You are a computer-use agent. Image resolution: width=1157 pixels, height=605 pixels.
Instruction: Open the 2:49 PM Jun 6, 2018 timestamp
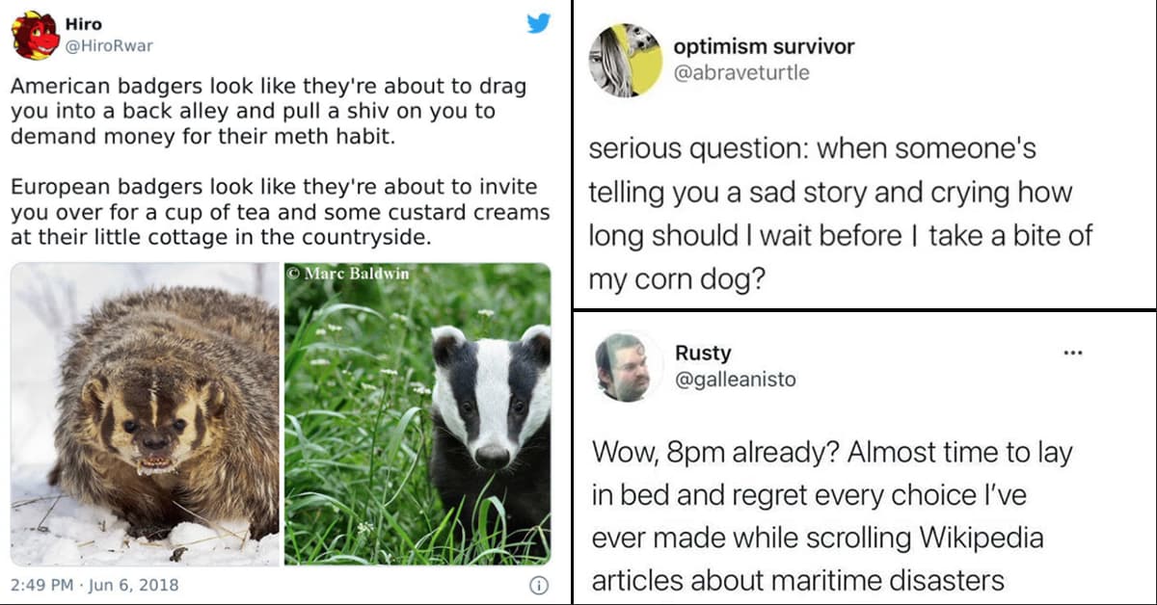(94, 585)
